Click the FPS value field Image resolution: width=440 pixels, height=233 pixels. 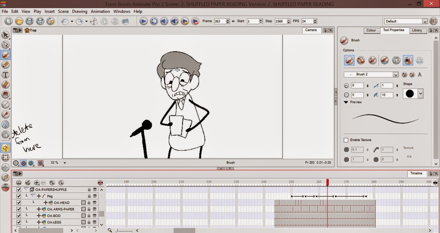[307, 21]
